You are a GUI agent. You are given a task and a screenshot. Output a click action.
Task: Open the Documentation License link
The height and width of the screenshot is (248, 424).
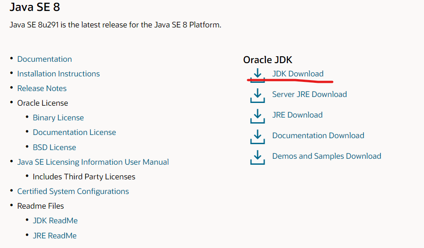[74, 132]
